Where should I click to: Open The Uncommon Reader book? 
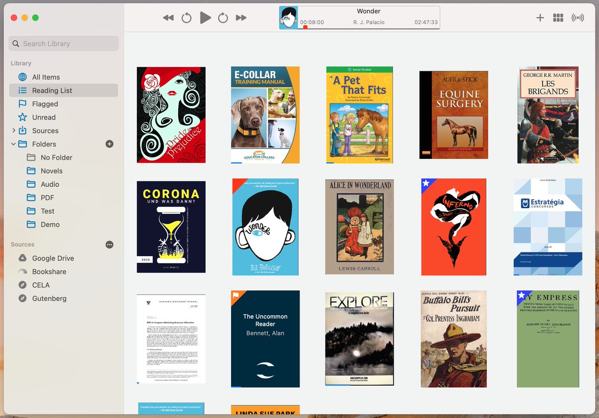click(x=265, y=339)
